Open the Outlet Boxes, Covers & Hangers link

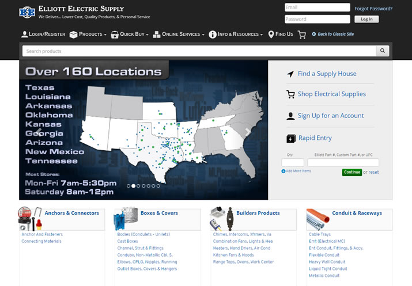point(147,269)
